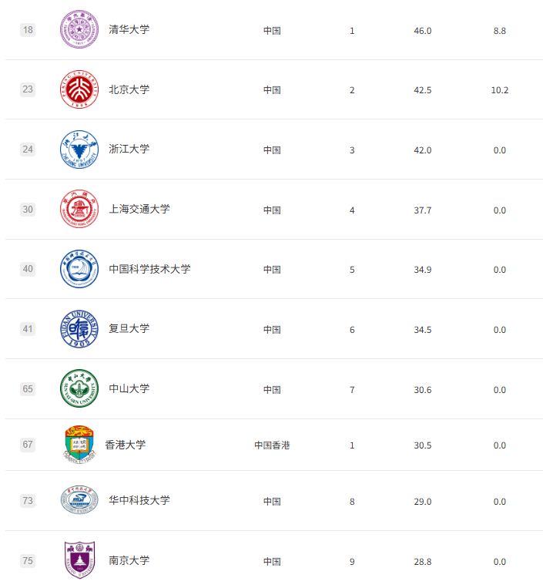Click the rank badge 18

tap(28, 30)
